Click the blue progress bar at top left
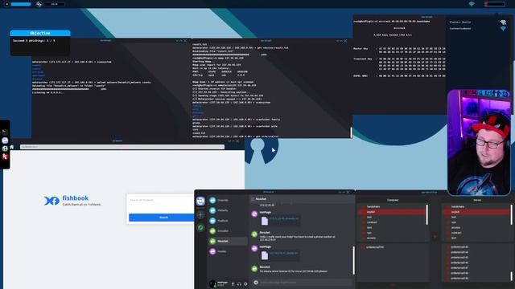This screenshot has height=289, width=515. 21,4
